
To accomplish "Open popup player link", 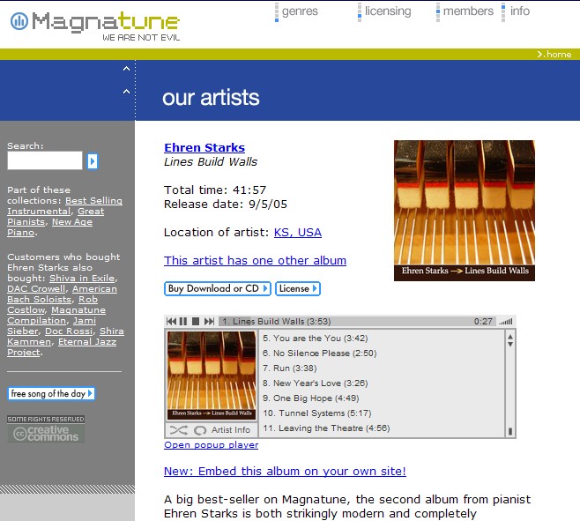I will click(x=212, y=445).
